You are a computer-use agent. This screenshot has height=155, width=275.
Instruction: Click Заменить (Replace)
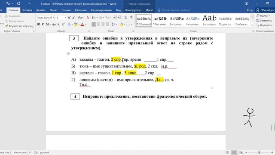[x=264, y=21]
